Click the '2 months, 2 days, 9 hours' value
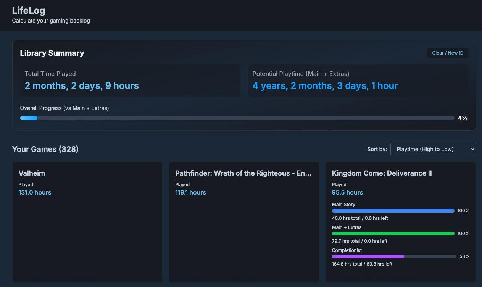Image resolution: width=482 pixels, height=287 pixels. [x=82, y=85]
